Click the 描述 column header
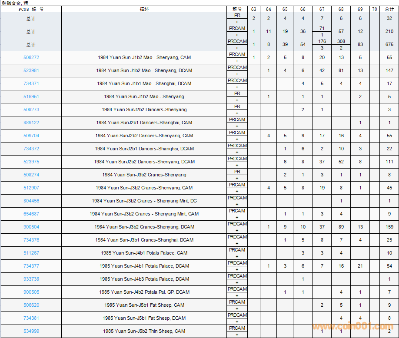 [x=144, y=9]
